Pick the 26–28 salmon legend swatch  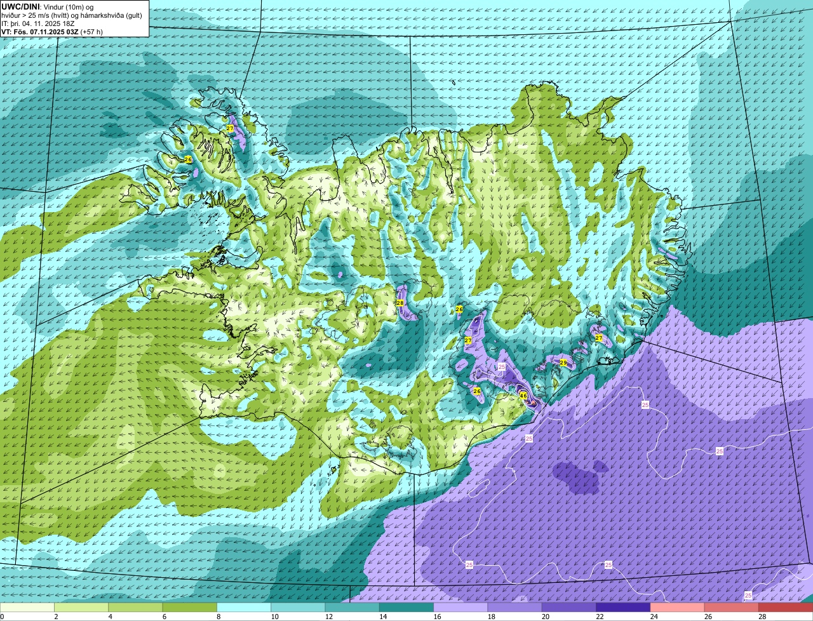point(732,608)
